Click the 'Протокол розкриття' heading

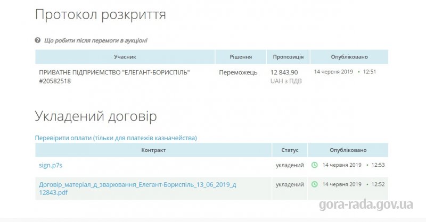pyautogui.click(x=101, y=15)
